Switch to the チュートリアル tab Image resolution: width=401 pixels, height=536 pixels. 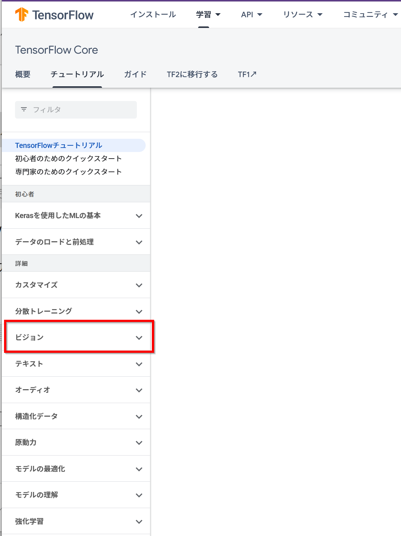pos(77,75)
